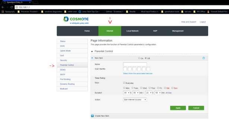Click the green Apply button

[178, 108]
